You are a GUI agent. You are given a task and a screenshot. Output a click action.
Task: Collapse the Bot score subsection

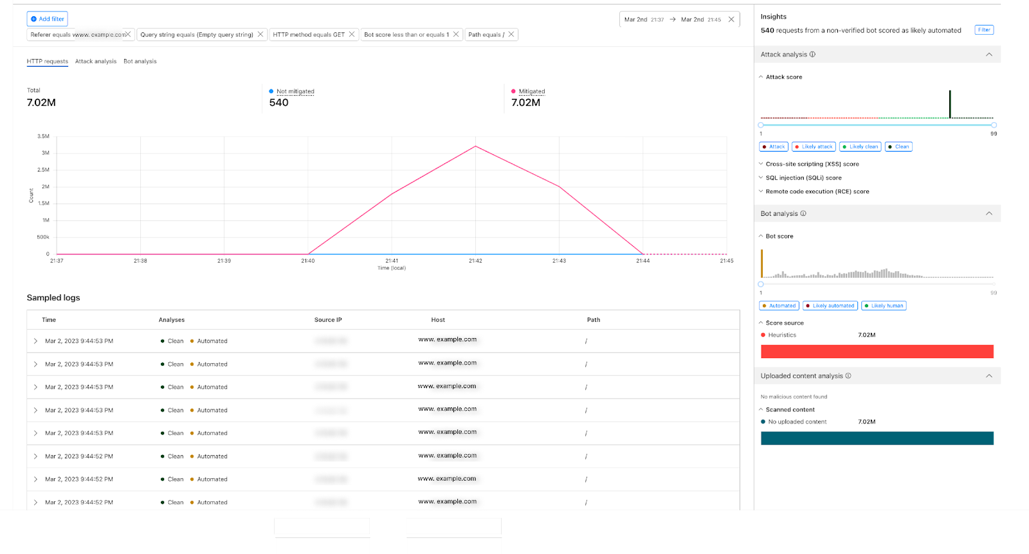[x=761, y=237]
